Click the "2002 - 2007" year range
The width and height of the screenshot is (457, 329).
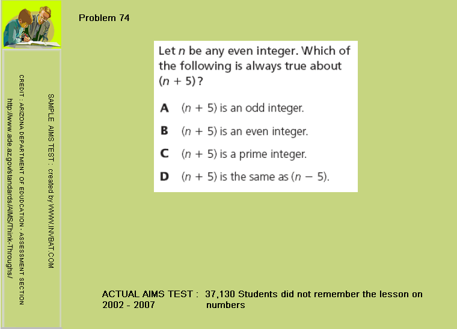click(129, 305)
